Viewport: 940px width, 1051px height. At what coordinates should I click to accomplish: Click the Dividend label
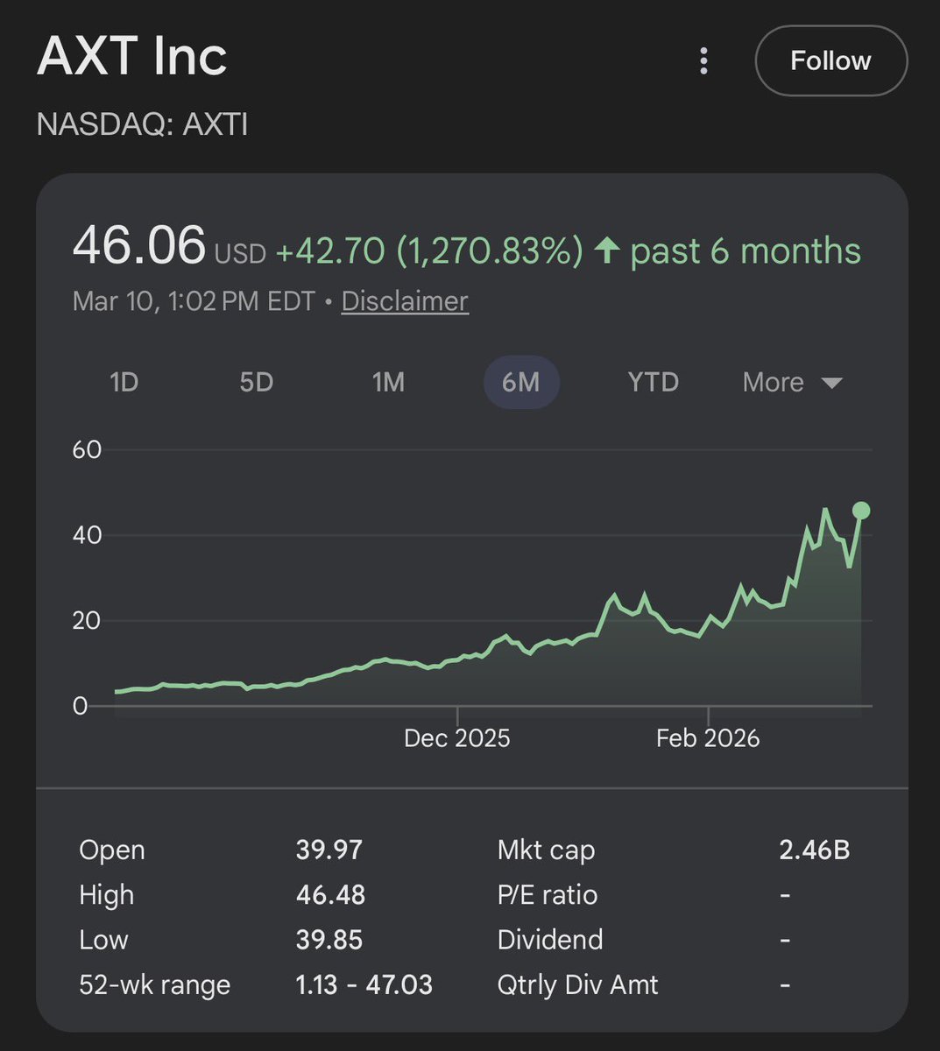pos(550,940)
